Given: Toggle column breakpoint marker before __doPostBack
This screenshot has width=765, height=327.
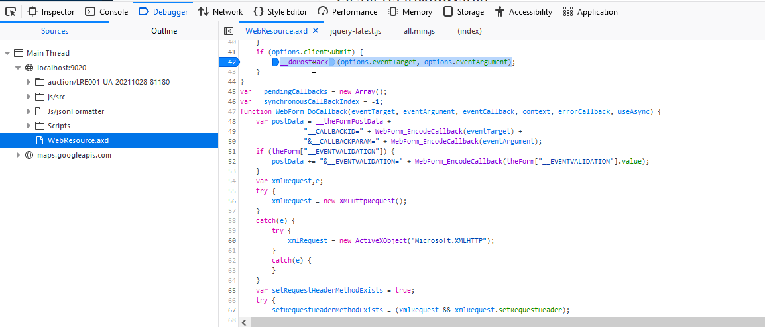Looking at the screenshot, I should [x=276, y=62].
